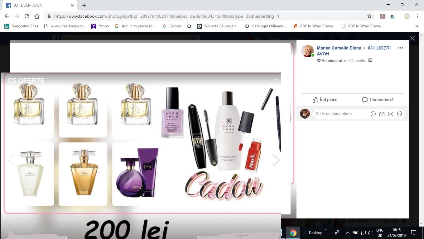Open the browser home page

(37, 16)
